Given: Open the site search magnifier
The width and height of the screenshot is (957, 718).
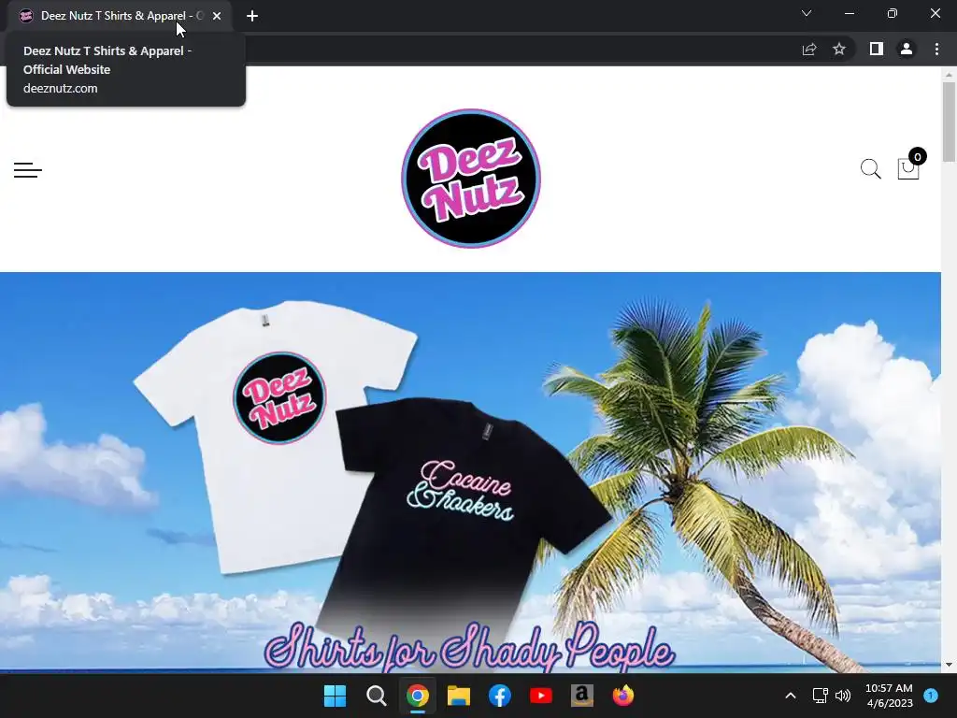Looking at the screenshot, I should coord(870,169).
